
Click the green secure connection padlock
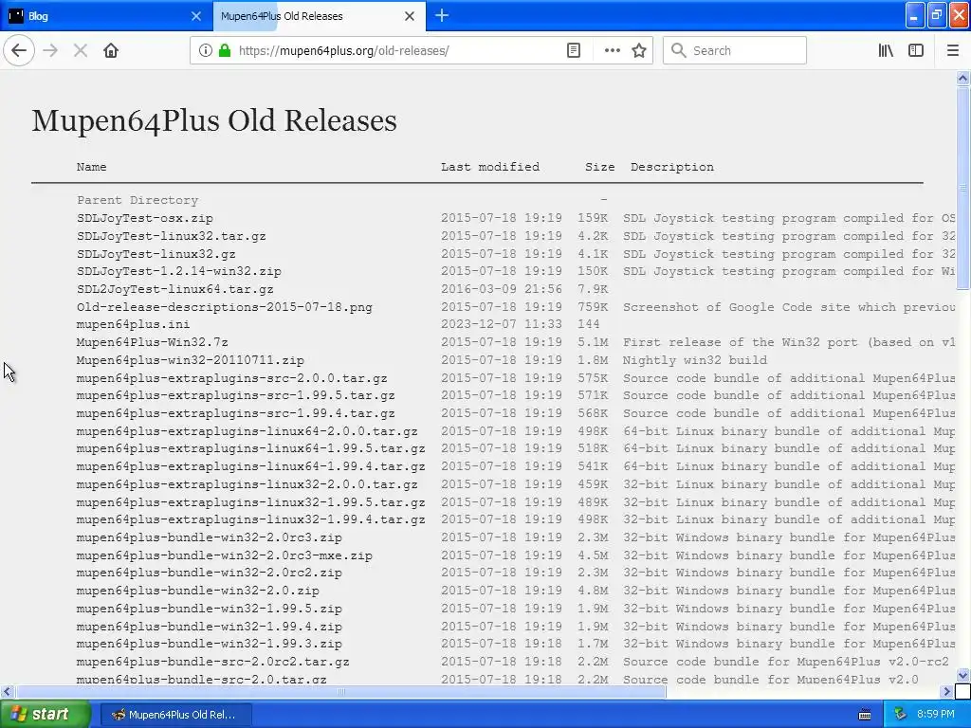coord(225,50)
